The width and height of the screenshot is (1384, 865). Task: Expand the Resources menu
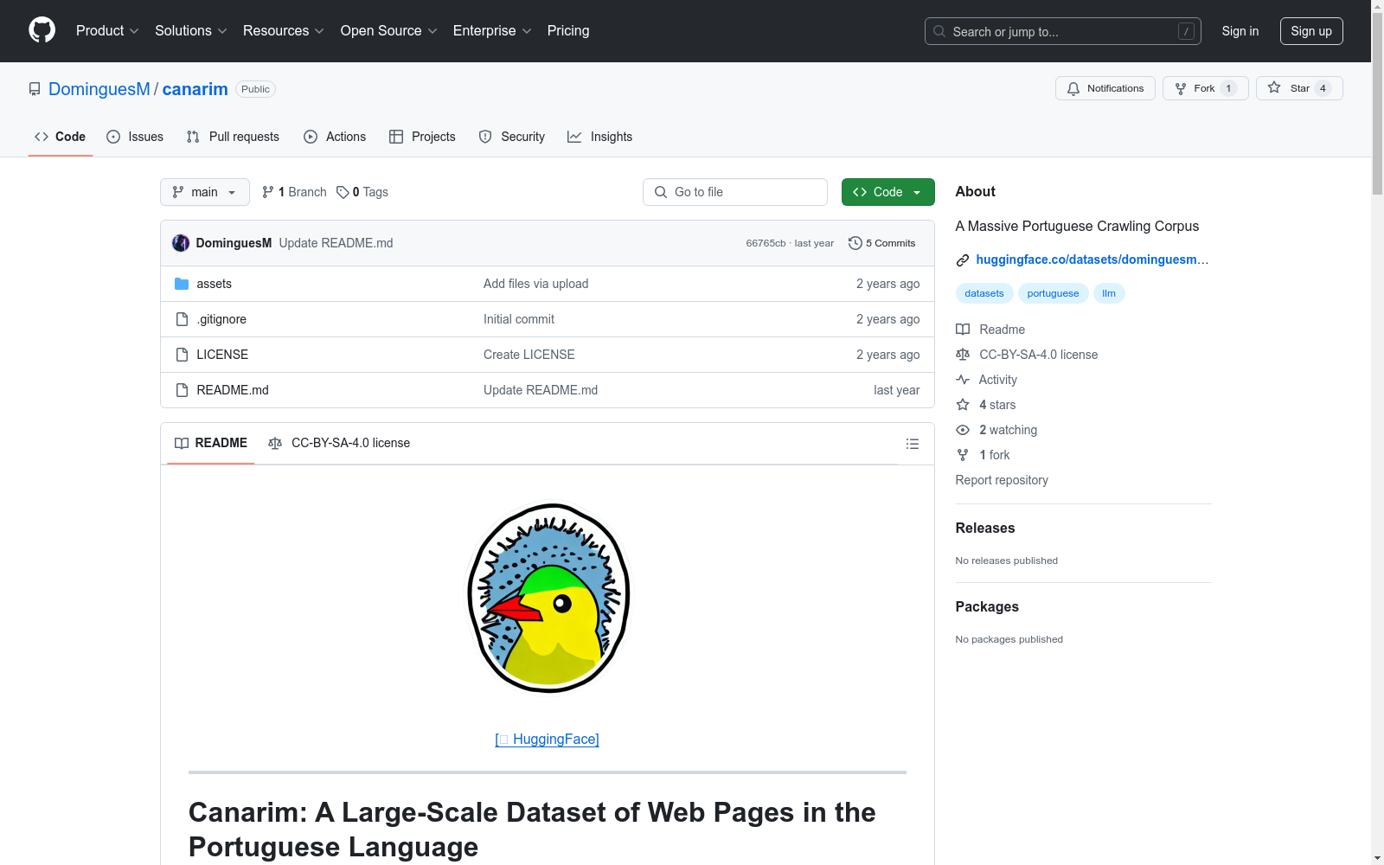pyautogui.click(x=284, y=31)
